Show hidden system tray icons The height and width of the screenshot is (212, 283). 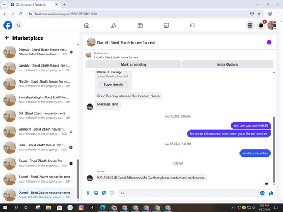pyautogui.click(x=233, y=207)
